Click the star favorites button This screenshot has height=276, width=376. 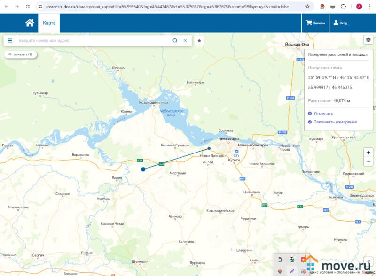click(x=199, y=41)
